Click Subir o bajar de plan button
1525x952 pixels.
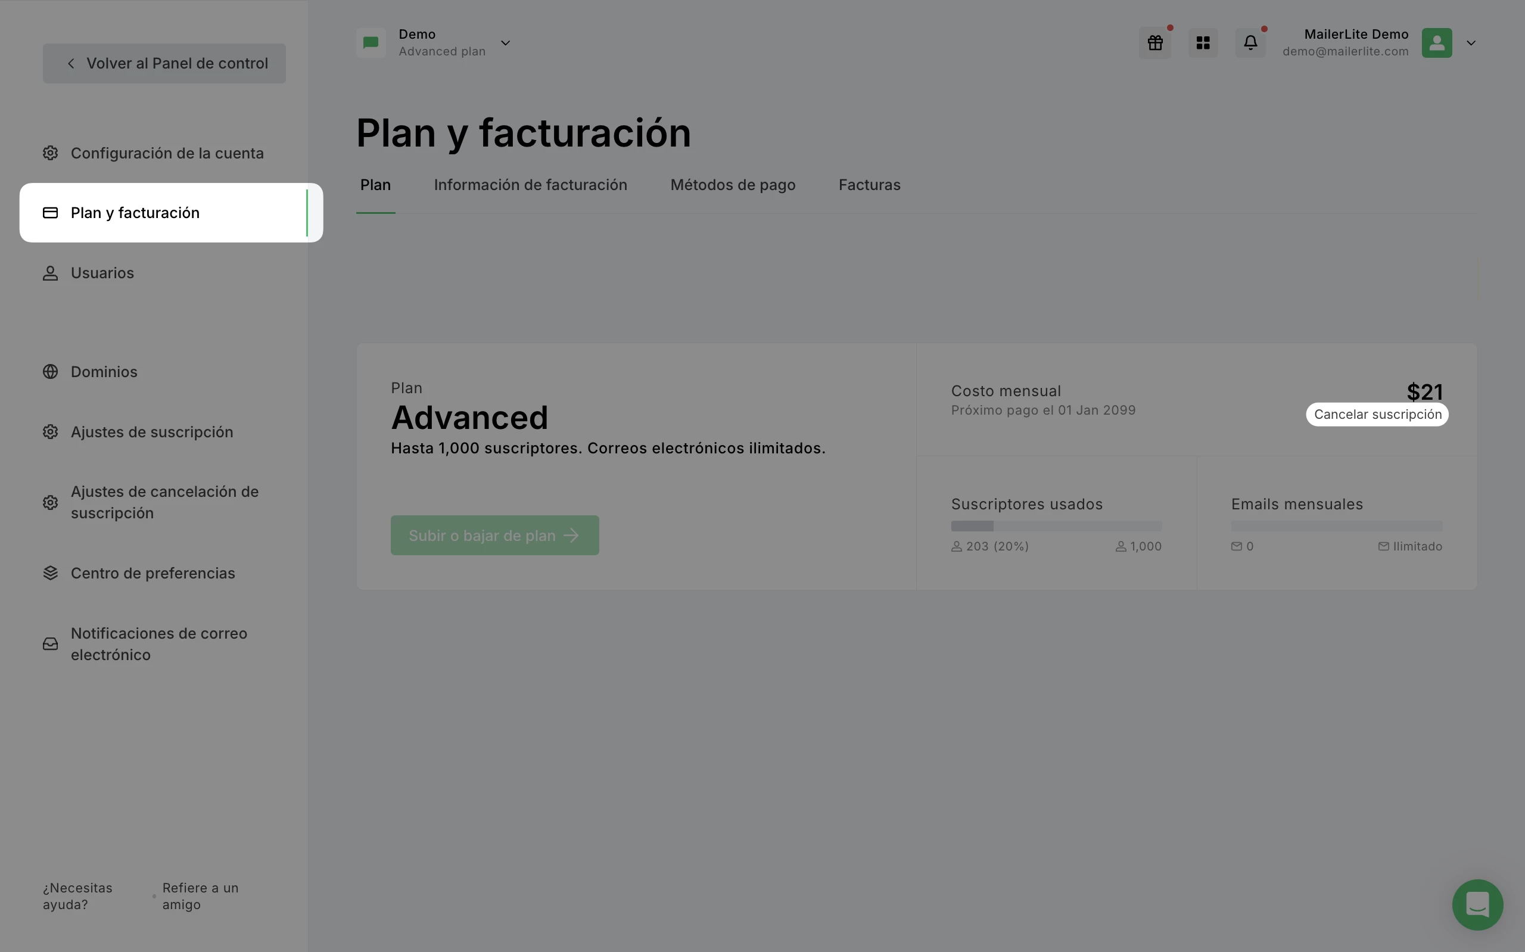[x=494, y=535]
